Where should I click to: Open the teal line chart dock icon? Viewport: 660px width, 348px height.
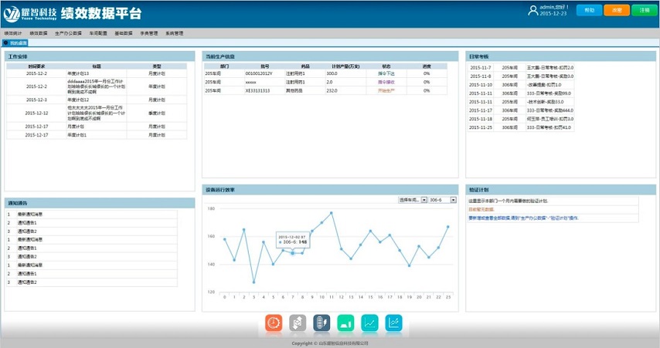370,323
